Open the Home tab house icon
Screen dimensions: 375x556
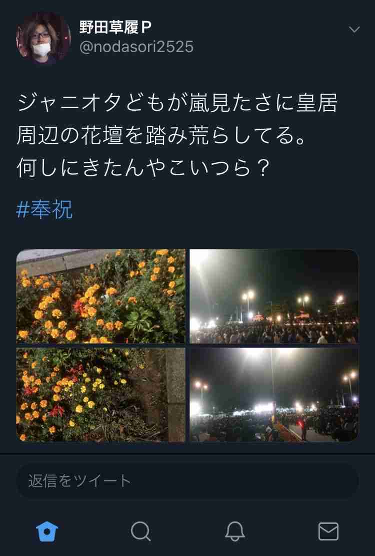[x=46, y=531]
